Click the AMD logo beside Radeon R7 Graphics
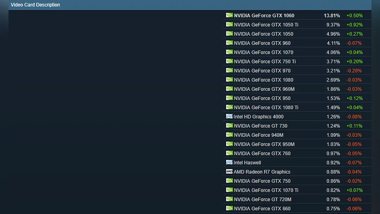 (x=229, y=172)
